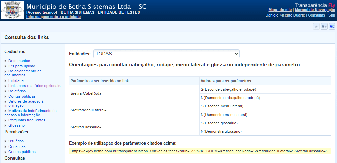Open Links para relatórios opcionais
The height and width of the screenshot is (163, 337).
point(34,86)
